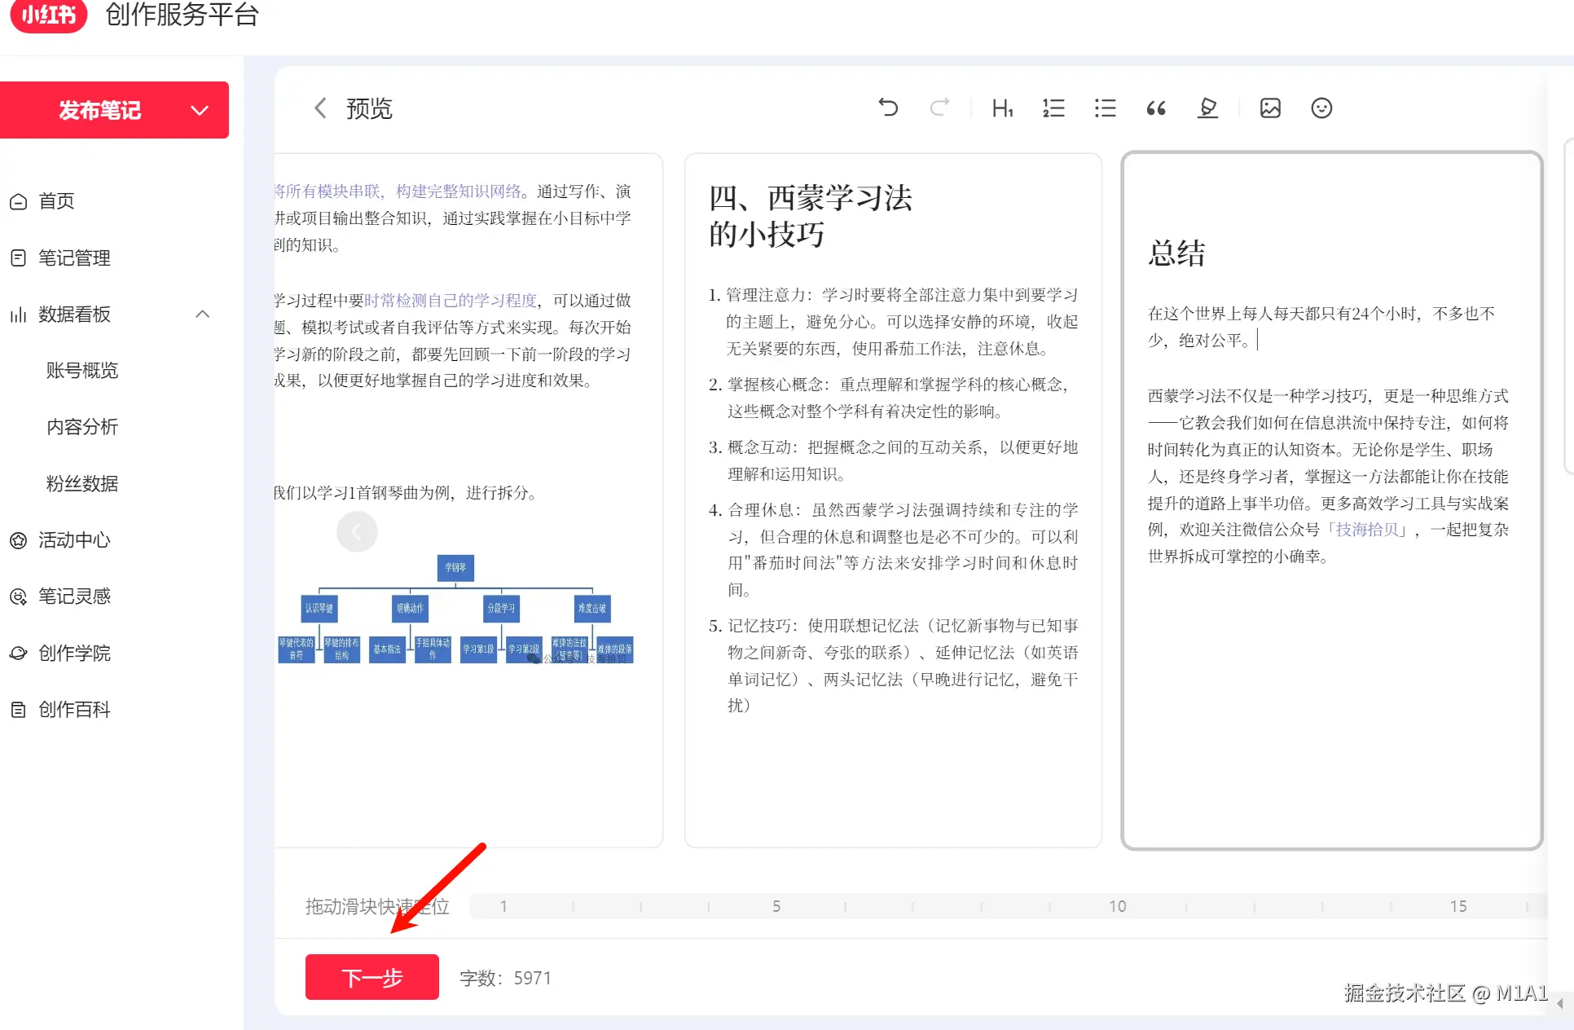Select the highlighter marker tool

click(x=1207, y=108)
